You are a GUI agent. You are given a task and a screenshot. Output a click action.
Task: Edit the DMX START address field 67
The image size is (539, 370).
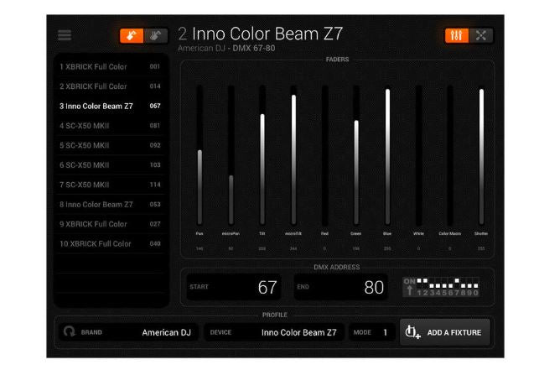click(x=234, y=287)
